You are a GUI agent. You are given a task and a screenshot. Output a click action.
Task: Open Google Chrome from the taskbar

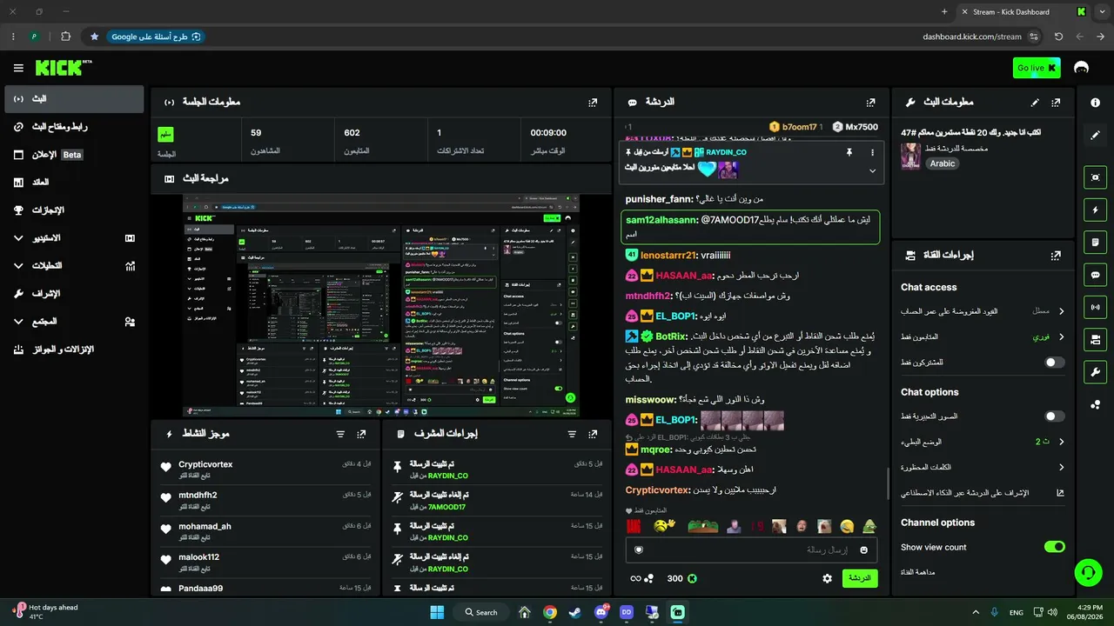(549, 612)
